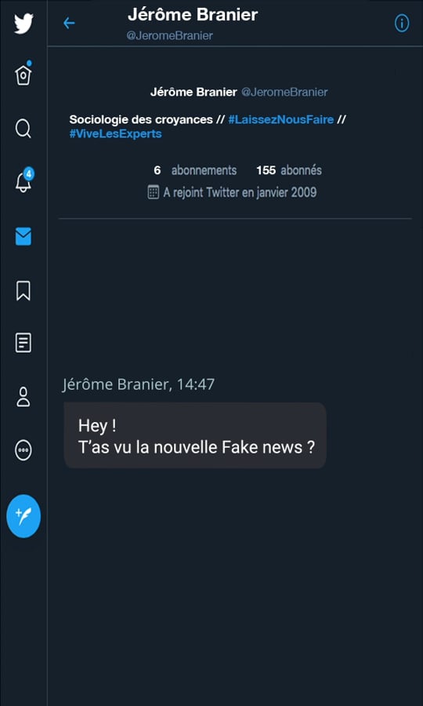The height and width of the screenshot is (706, 423).
Task: Open the Explore search icon
Action: point(23,129)
